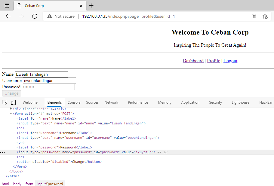Open the Network panel tab
This screenshot has width=274, height=186.
tap(111, 102)
